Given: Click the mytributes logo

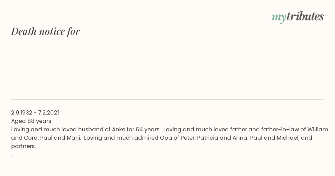Looking at the screenshot, I should [x=298, y=17].
